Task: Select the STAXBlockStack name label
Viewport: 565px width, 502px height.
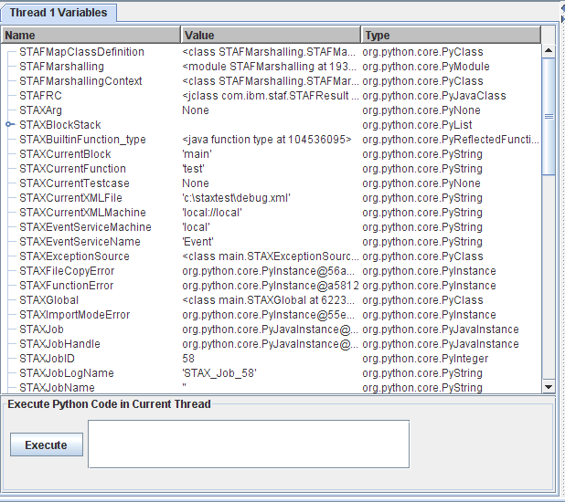Action: 60,125
